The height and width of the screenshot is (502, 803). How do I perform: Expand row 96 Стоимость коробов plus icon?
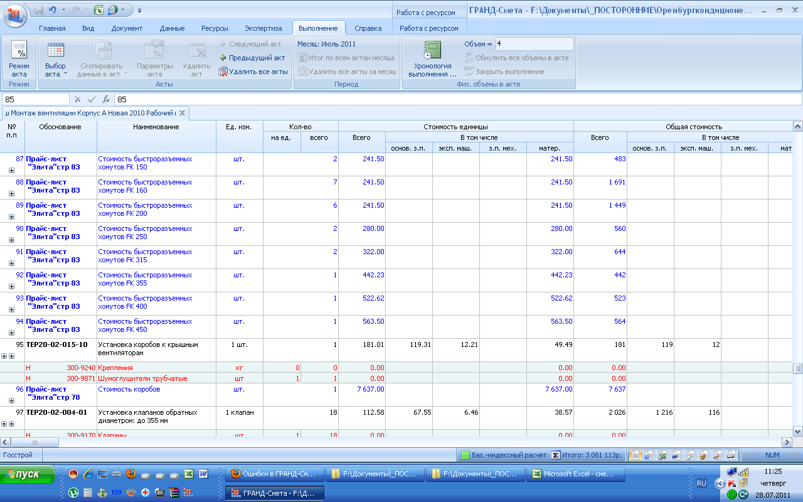pos(11,400)
